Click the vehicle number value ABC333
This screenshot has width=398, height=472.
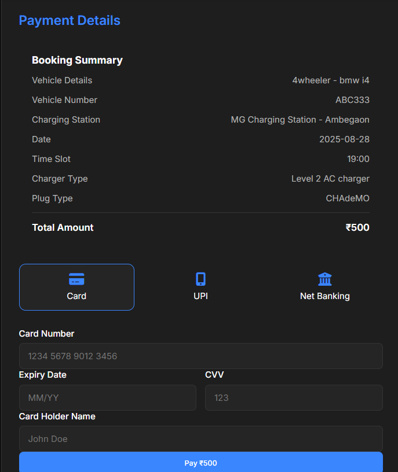pyautogui.click(x=352, y=100)
